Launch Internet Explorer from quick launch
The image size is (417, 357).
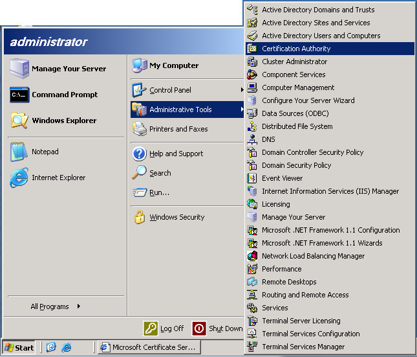click(66, 347)
